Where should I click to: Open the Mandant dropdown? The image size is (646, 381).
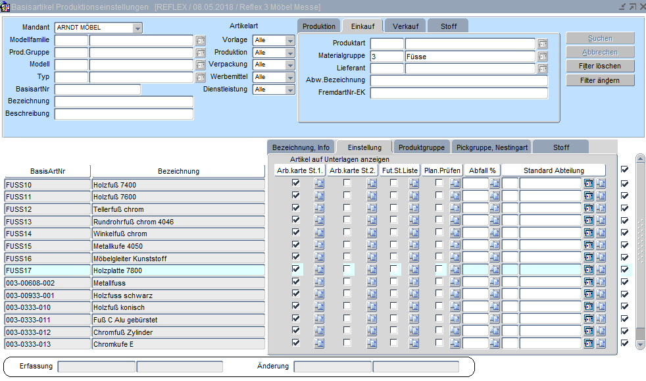point(137,28)
